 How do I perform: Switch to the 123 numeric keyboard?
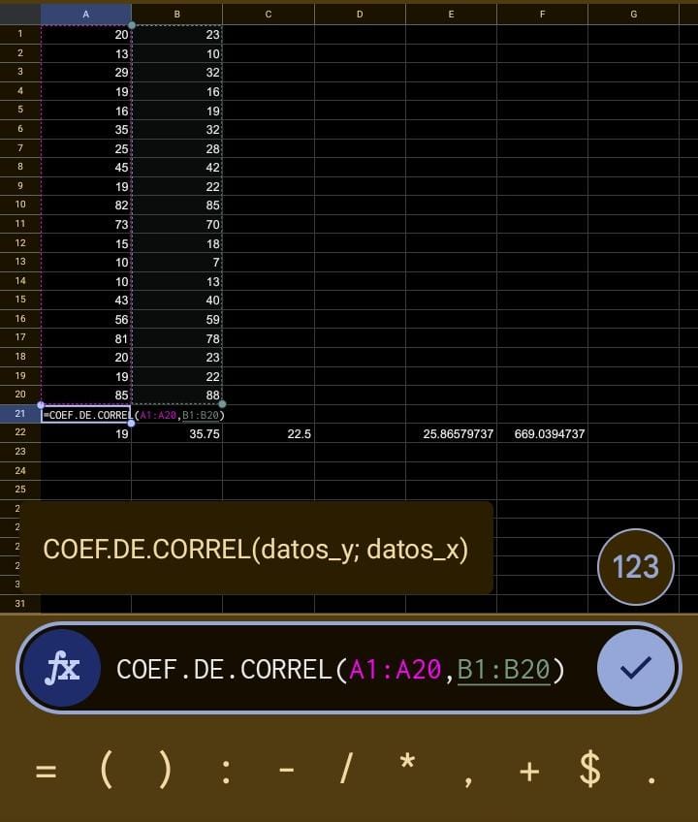635,567
